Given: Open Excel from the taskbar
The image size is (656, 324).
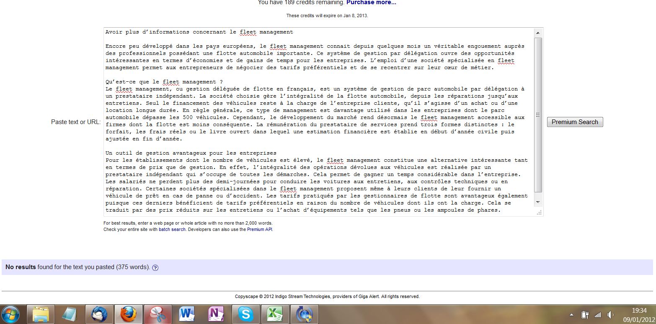Looking at the screenshot, I should (x=275, y=314).
